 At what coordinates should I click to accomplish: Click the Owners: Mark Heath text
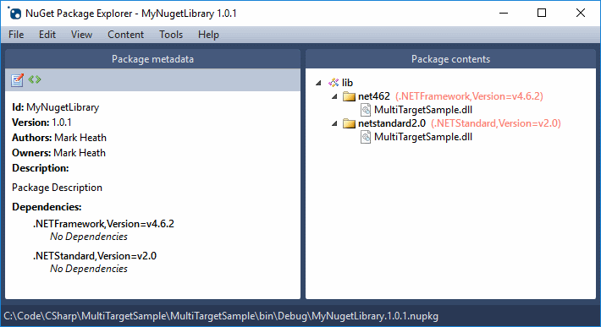click(x=58, y=153)
